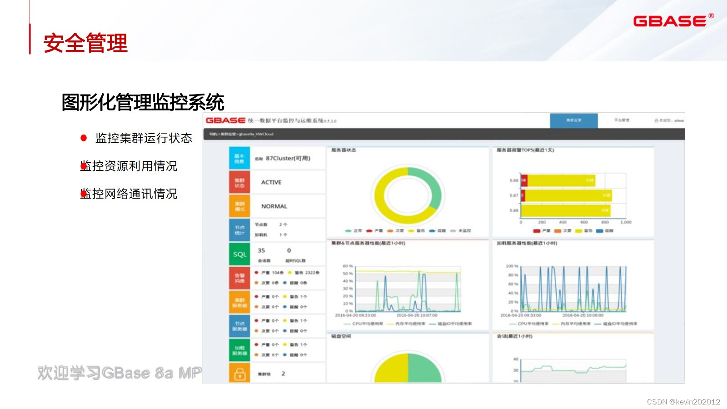
Task: Toggle CPU usage legend in load server chart
Action: coord(529,324)
